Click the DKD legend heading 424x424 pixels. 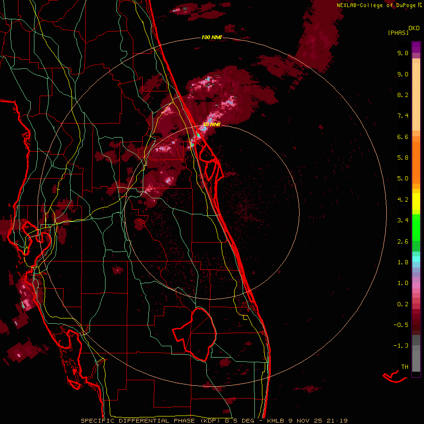click(x=414, y=28)
